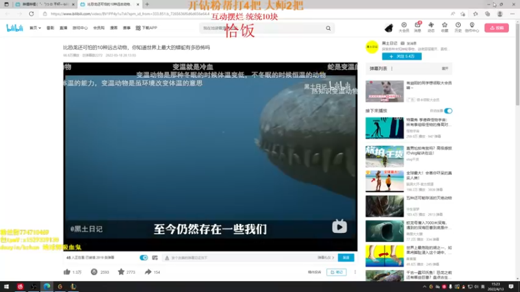Open the 旅拍干货 beach video thumbnail
520x292 pixels.
click(385, 156)
